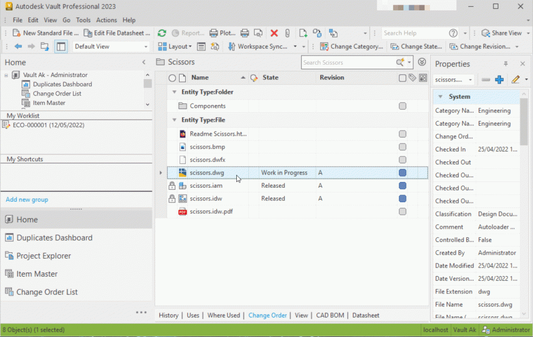Click the Back navigation arrow
The height and width of the screenshot is (337, 533).
click(18, 46)
